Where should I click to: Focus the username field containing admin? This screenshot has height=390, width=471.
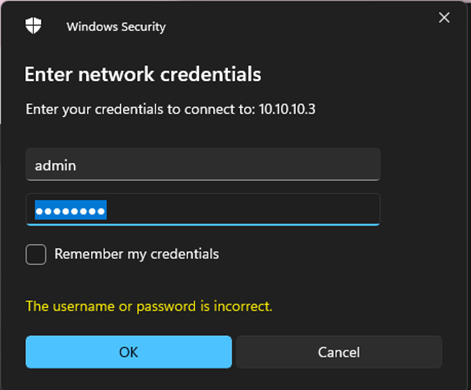202,164
